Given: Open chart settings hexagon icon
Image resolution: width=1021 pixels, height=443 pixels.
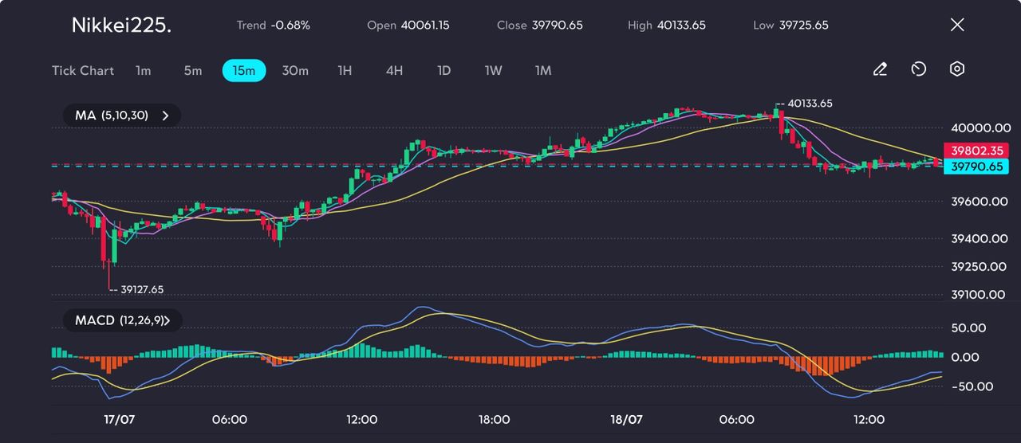Looking at the screenshot, I should (957, 69).
